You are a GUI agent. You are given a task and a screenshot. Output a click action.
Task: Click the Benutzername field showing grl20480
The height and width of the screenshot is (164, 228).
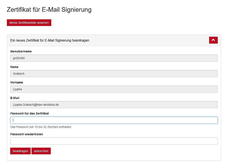click(114, 58)
